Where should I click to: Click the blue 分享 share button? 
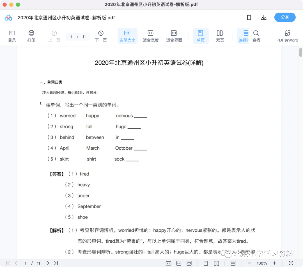(x=285, y=17)
